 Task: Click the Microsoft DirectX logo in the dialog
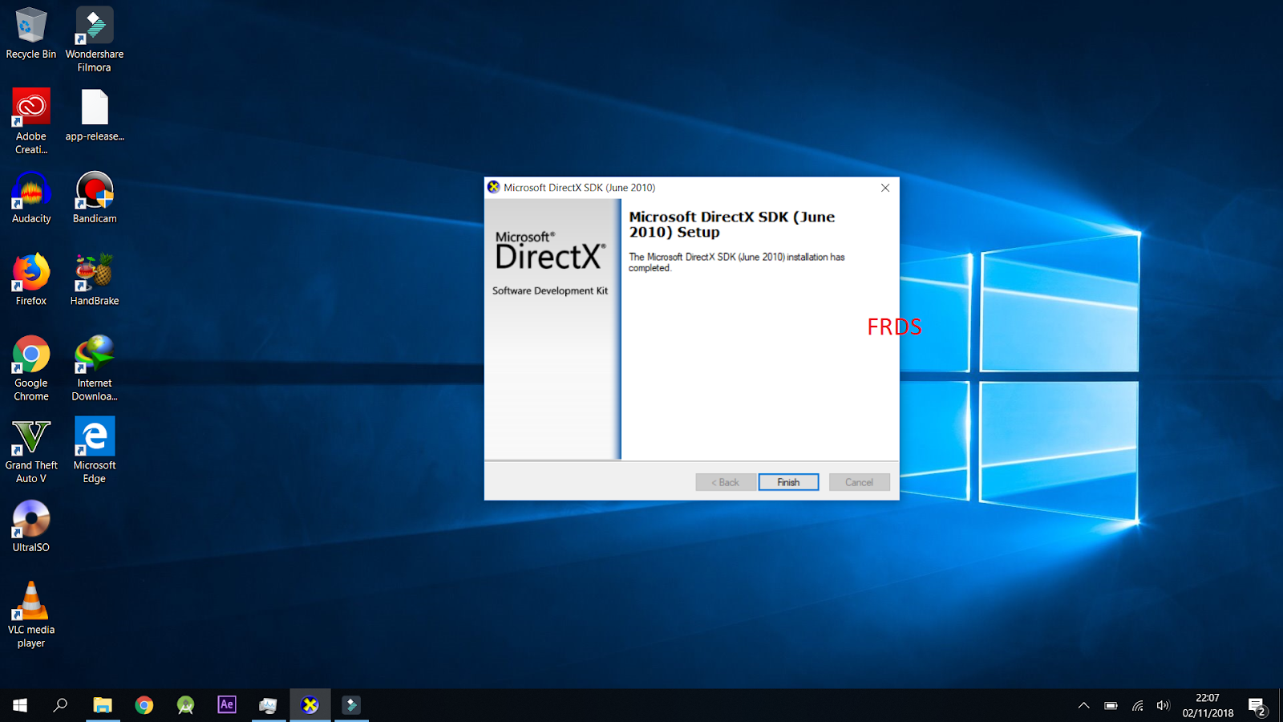coord(550,250)
